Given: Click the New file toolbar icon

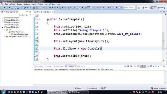Looking at the screenshot, I should click(x=2, y=8).
